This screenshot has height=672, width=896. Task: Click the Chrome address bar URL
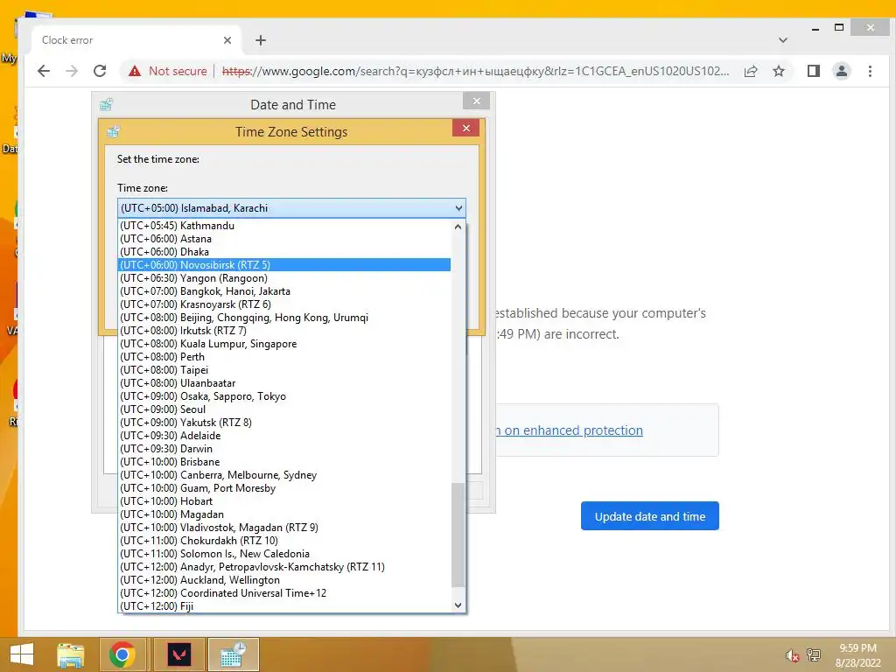pos(475,71)
